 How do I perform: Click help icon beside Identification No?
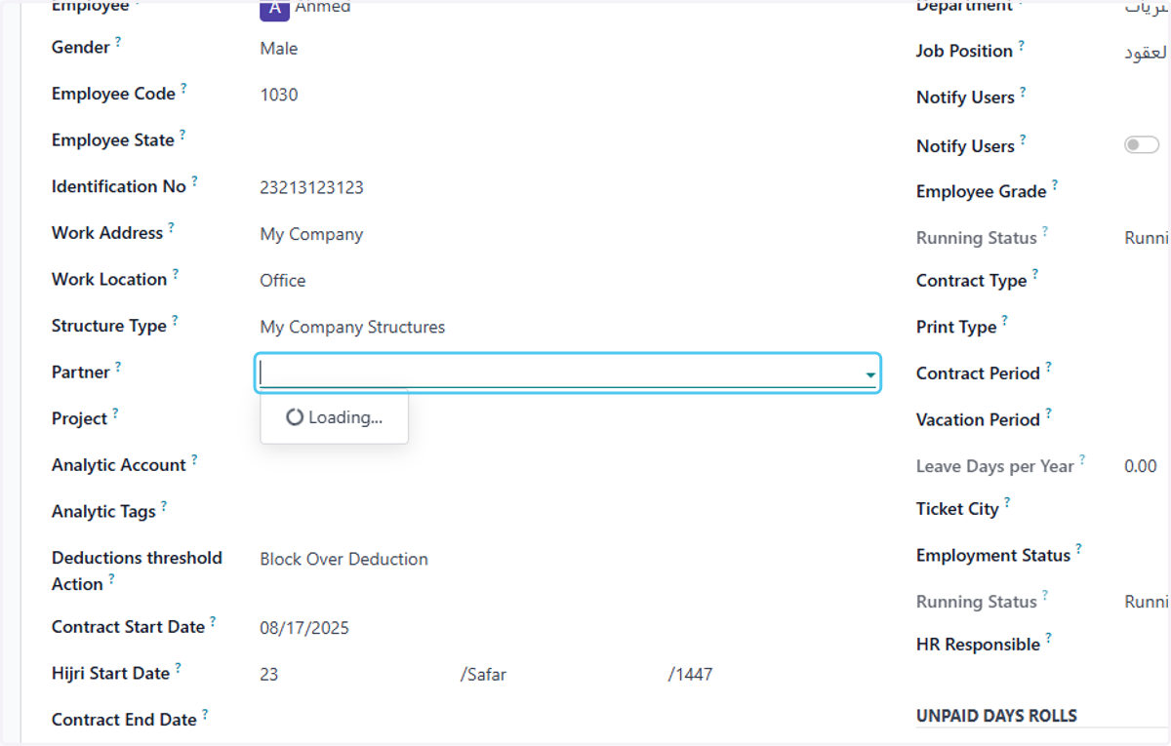194,180
